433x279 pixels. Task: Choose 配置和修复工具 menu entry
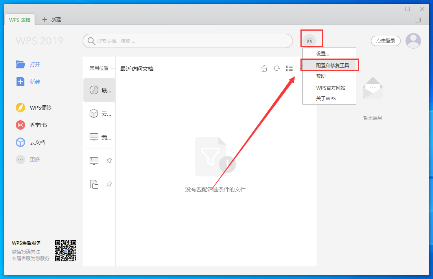click(x=329, y=65)
